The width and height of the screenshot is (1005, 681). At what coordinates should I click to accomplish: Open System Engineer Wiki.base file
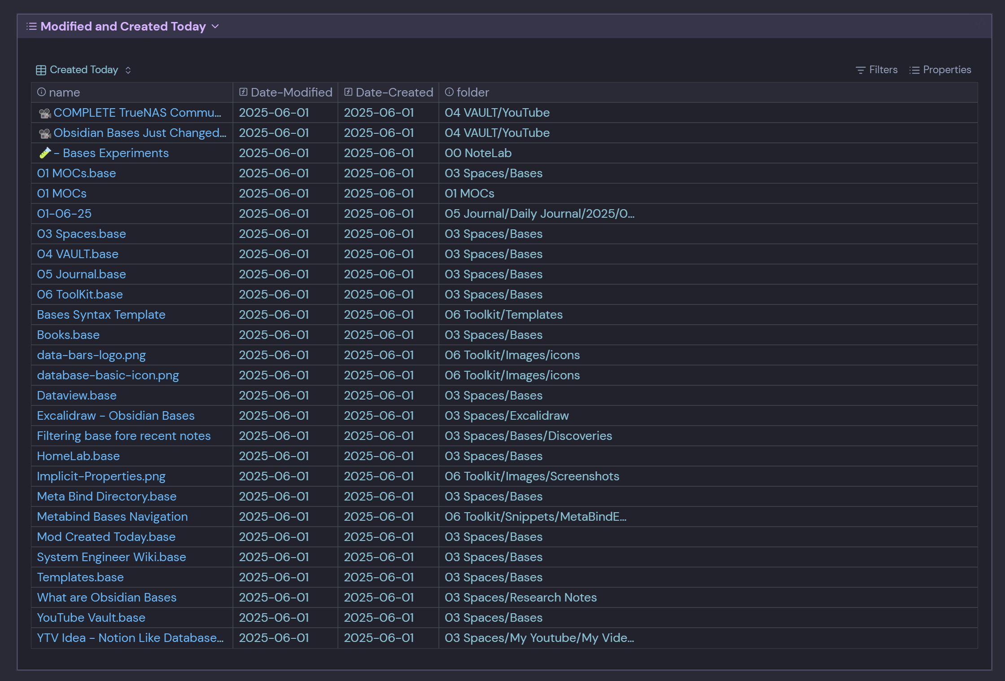tap(111, 557)
